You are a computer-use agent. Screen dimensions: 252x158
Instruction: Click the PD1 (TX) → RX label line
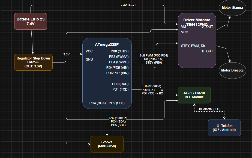tap(152, 93)
